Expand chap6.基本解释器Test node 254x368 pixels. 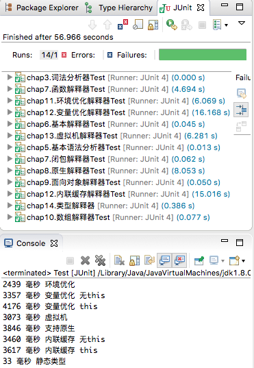click(10, 124)
